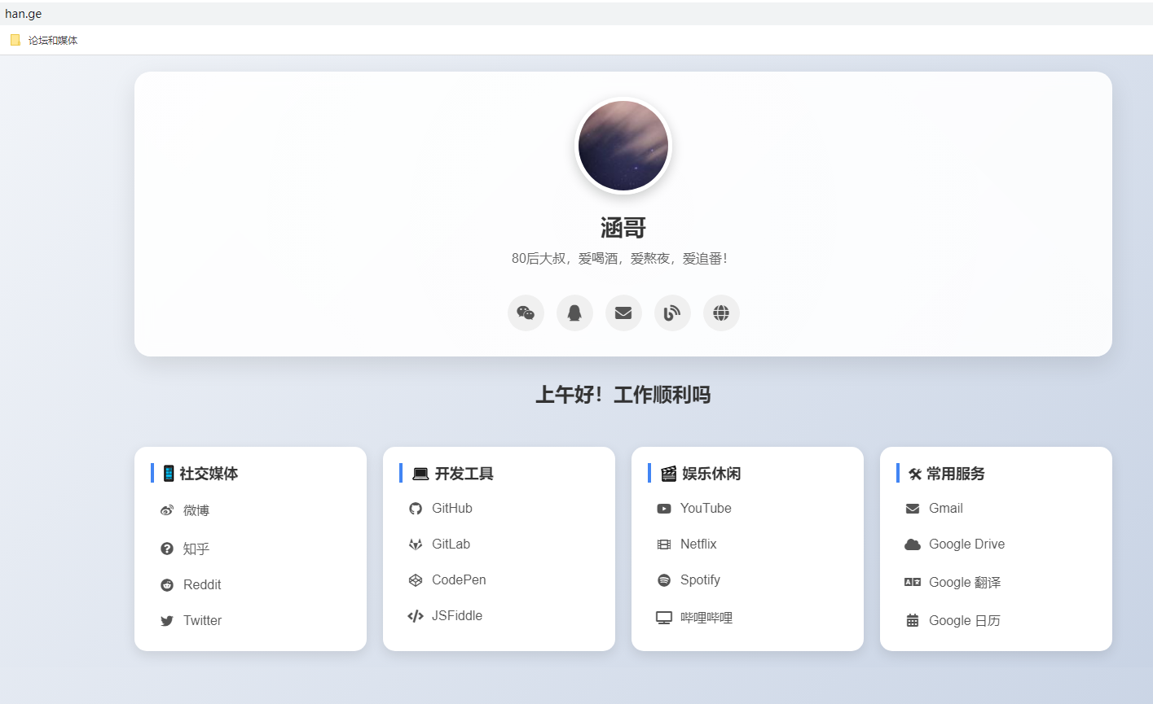Click the email envelope icon button

click(x=623, y=313)
